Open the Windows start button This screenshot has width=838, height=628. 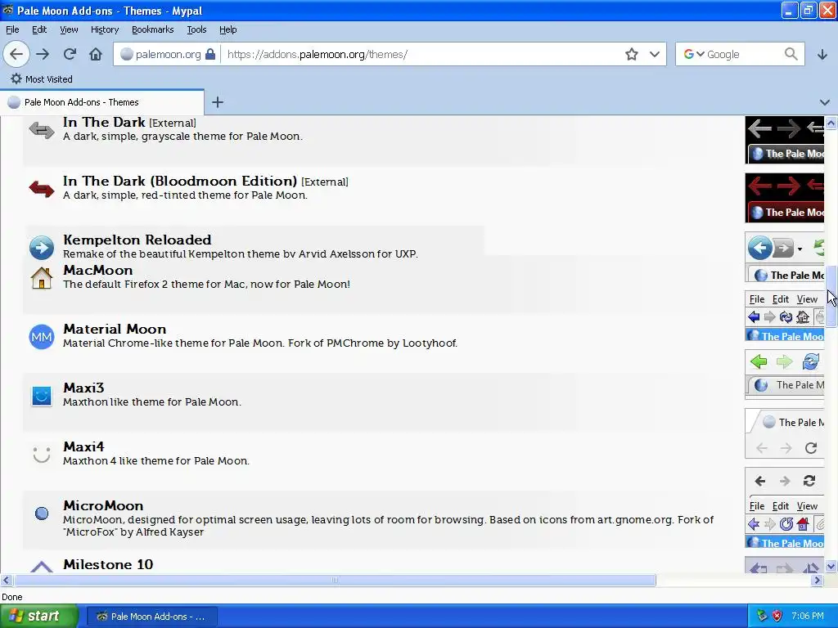point(38,617)
